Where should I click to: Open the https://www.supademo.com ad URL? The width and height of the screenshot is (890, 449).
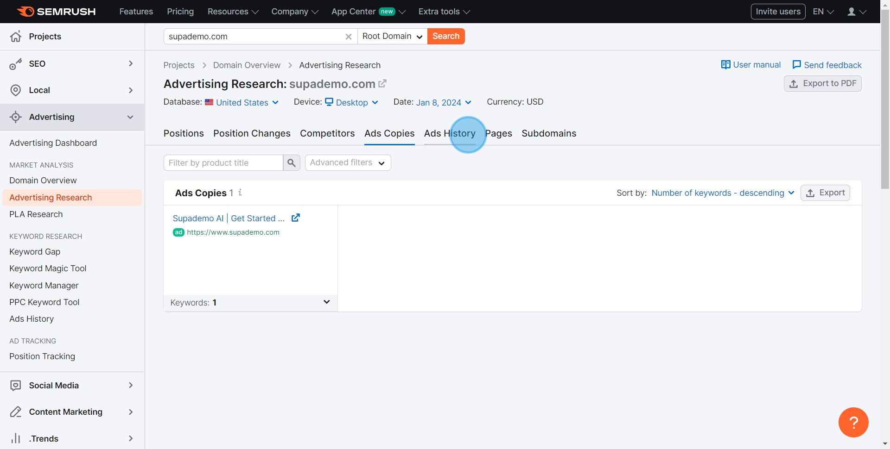point(233,232)
